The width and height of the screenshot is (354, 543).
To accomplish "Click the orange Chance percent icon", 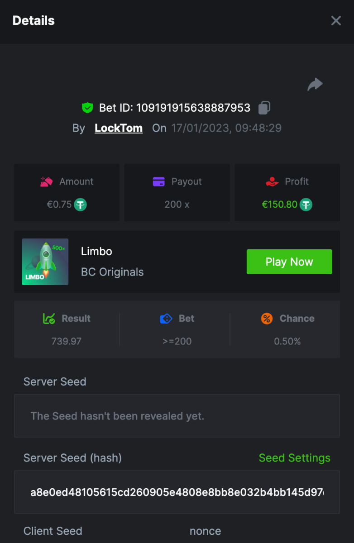I will coord(267,319).
